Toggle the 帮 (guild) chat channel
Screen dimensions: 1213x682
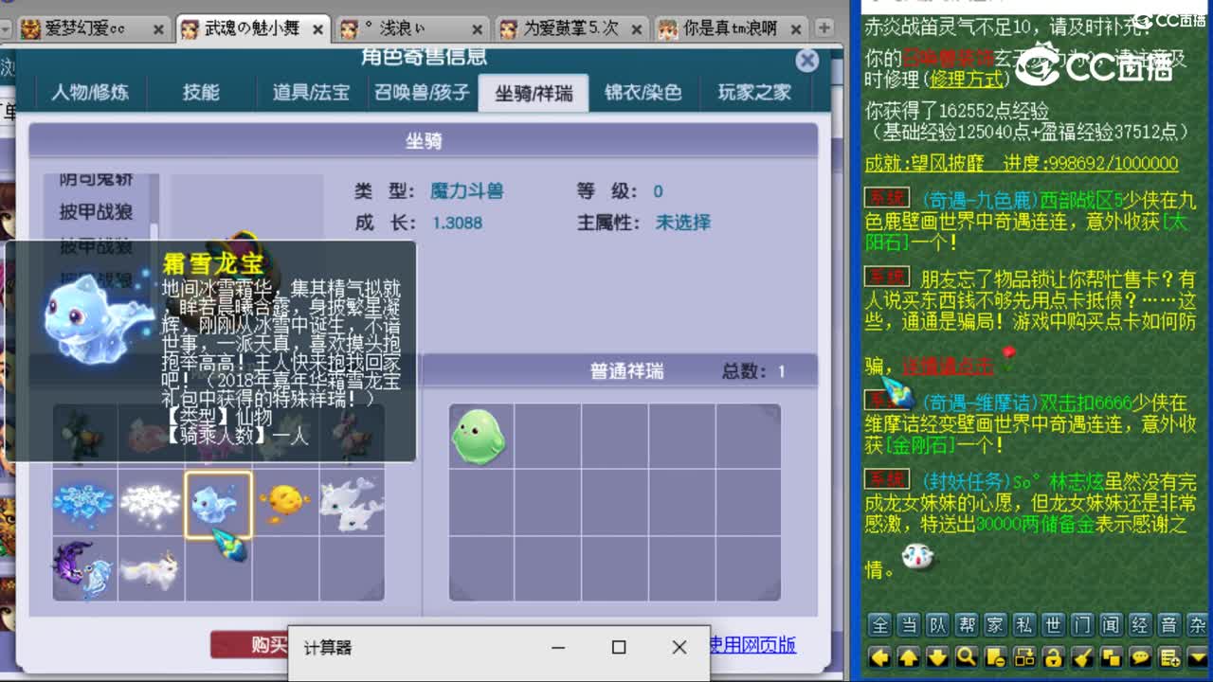point(967,624)
